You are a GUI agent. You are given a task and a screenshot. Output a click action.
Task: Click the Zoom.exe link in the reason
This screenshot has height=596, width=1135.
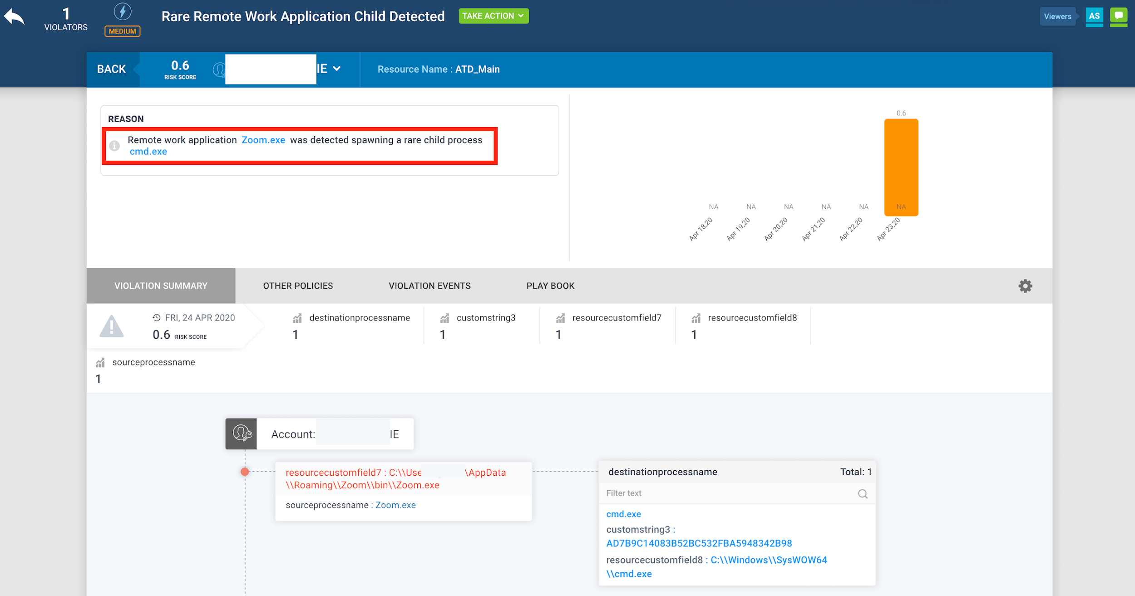pos(263,140)
